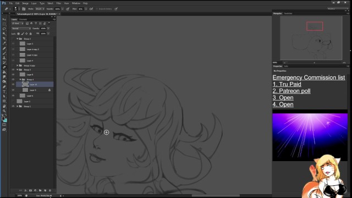
Task: Select the Brush tool
Action: click(x=4, y=53)
